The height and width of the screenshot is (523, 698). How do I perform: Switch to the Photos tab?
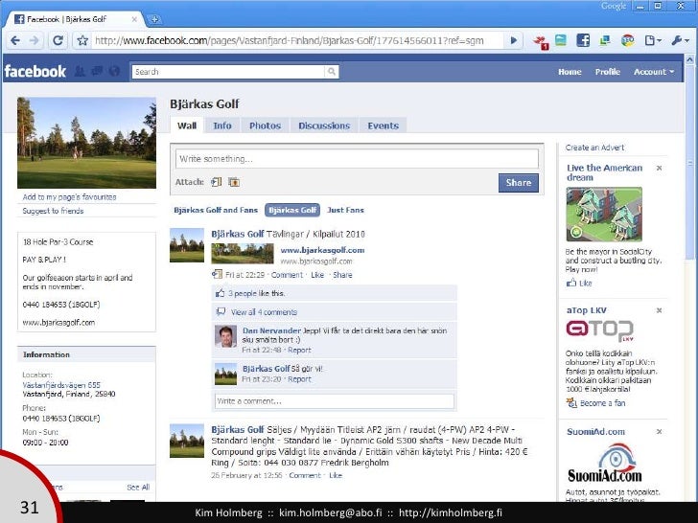click(265, 125)
